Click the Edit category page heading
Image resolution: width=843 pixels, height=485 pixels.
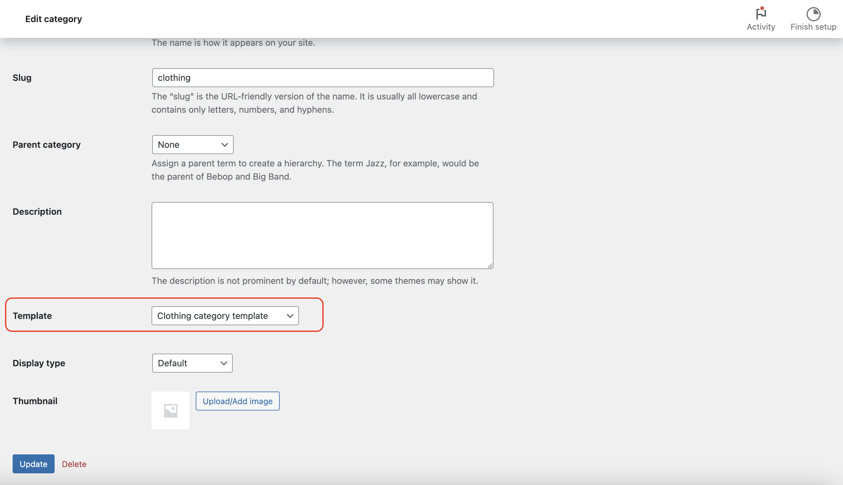click(53, 19)
